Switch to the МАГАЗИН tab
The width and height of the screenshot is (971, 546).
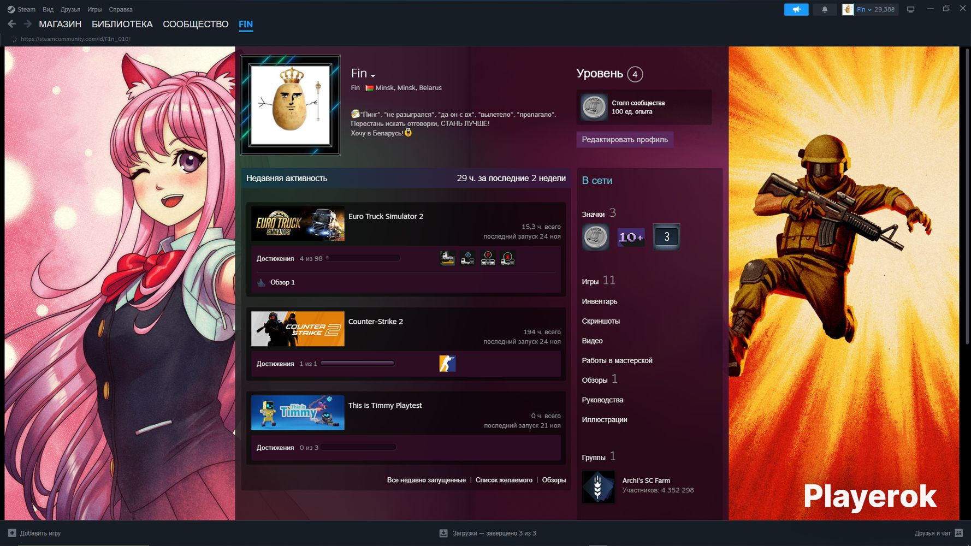(x=60, y=24)
